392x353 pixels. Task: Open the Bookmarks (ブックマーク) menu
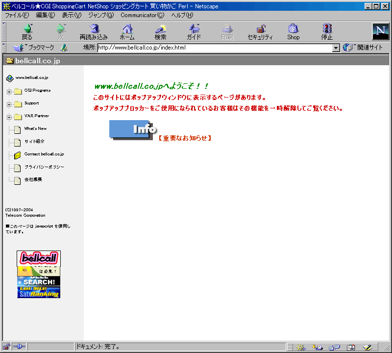point(33,48)
